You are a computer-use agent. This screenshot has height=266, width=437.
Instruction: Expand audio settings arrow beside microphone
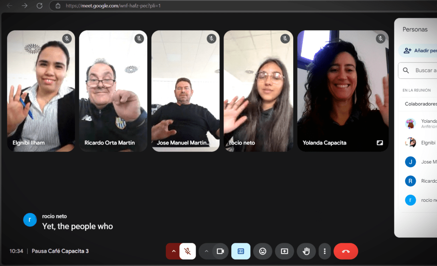[173, 251]
